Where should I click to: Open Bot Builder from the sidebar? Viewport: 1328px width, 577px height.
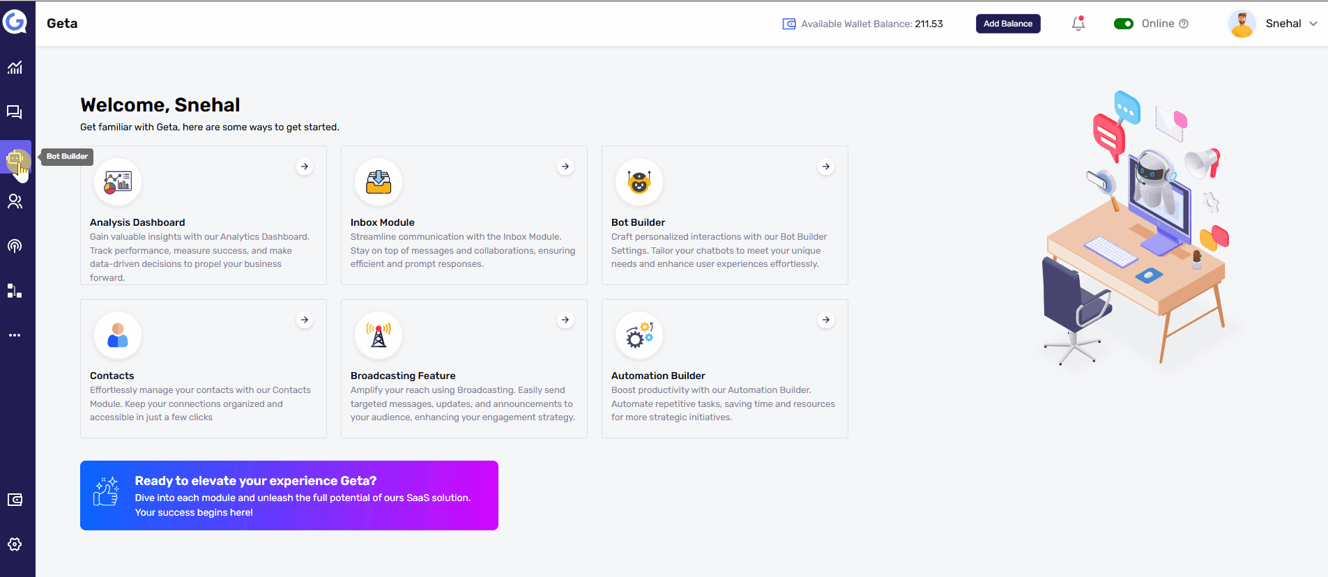coord(15,158)
